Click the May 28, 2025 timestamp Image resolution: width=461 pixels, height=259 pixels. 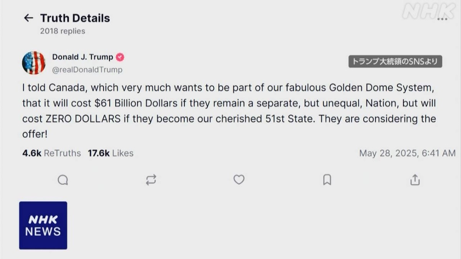407,153
